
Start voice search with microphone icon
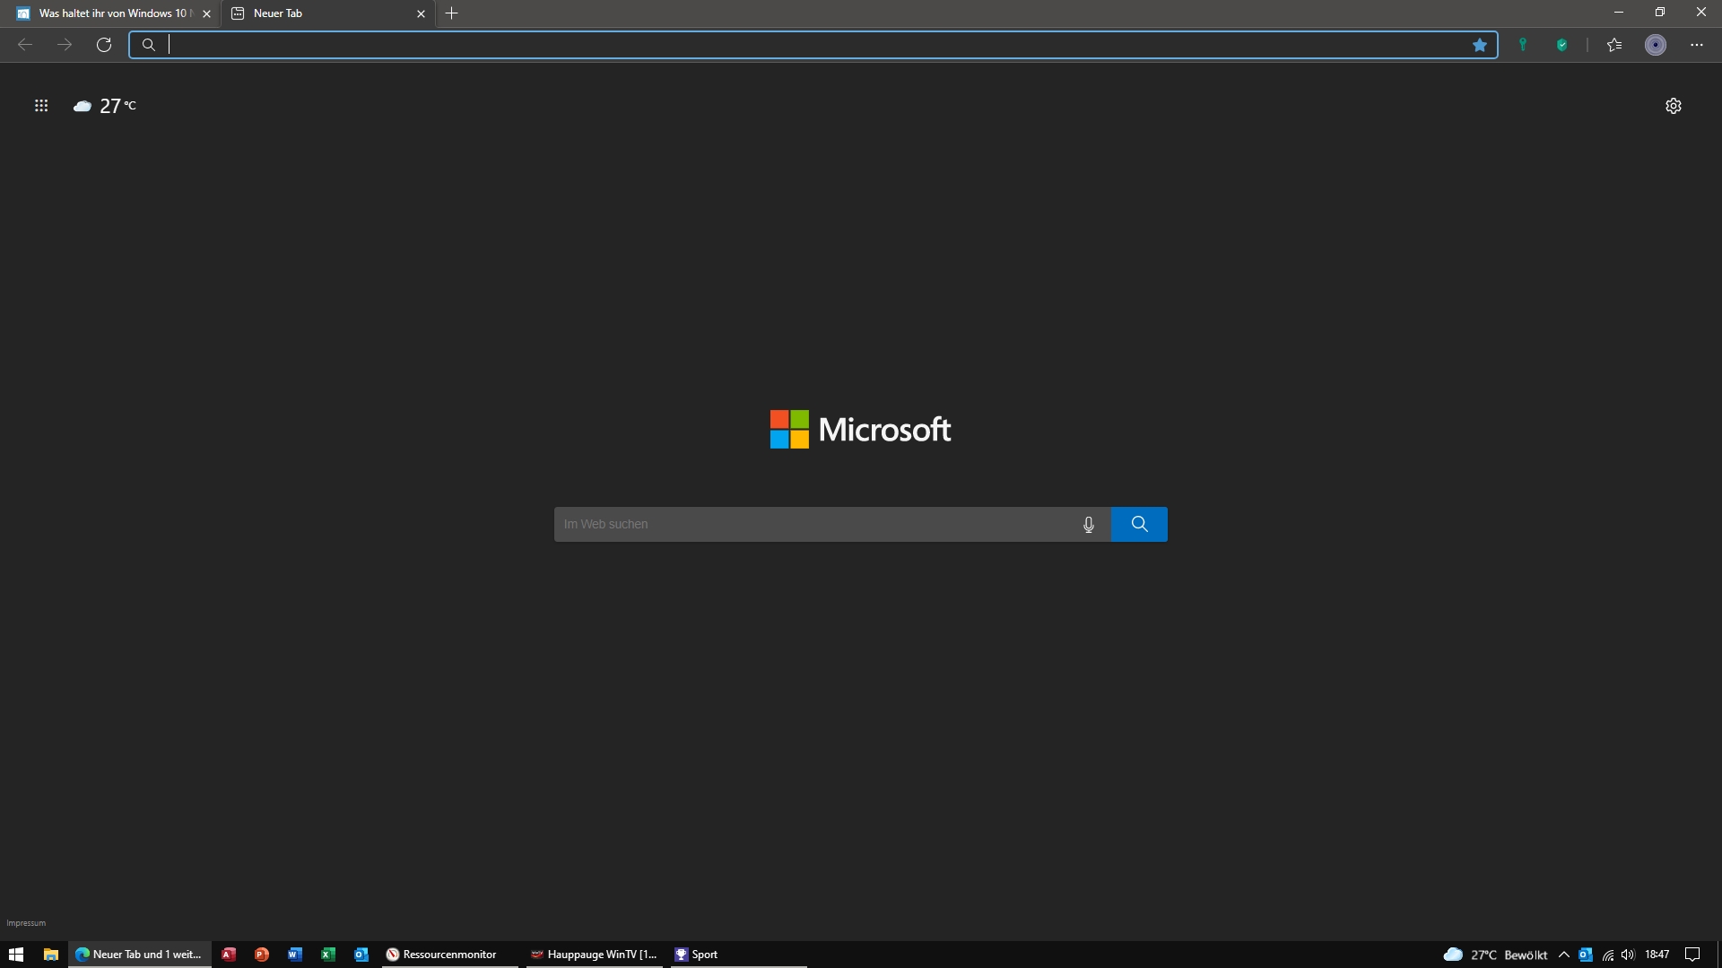pyautogui.click(x=1089, y=524)
